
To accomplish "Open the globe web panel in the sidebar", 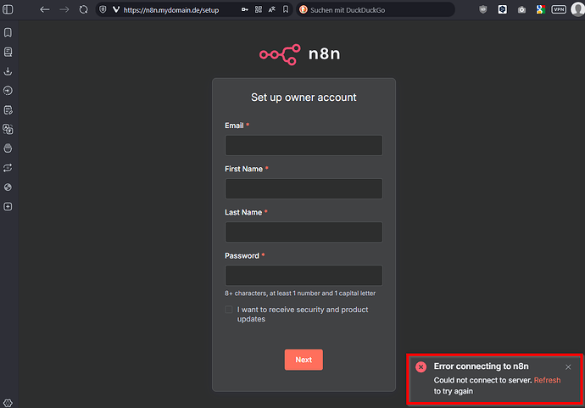I will click(x=8, y=187).
